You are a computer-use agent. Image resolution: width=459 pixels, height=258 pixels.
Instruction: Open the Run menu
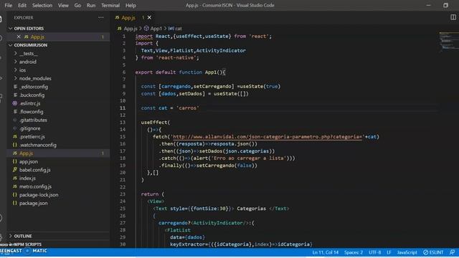pyautogui.click(x=91, y=5)
